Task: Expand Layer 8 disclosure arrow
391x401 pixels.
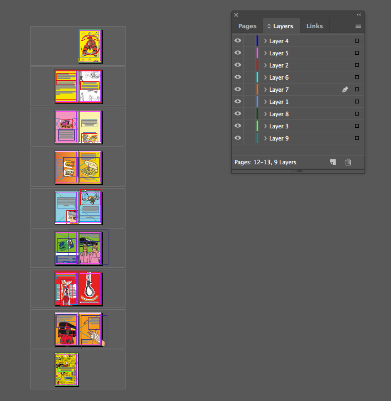Action: click(265, 114)
